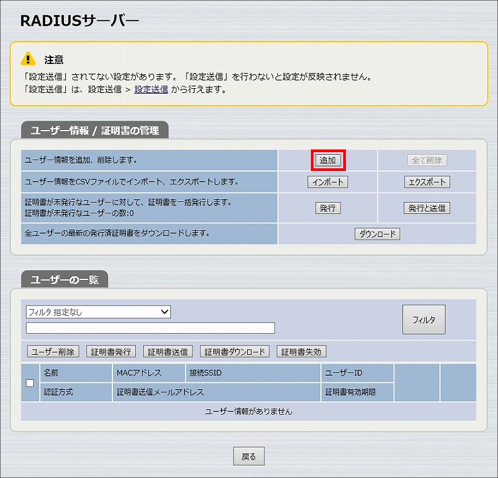This screenshot has height=478, width=498.
Task: Focus the filter text input field
Action: pyautogui.click(x=150, y=328)
